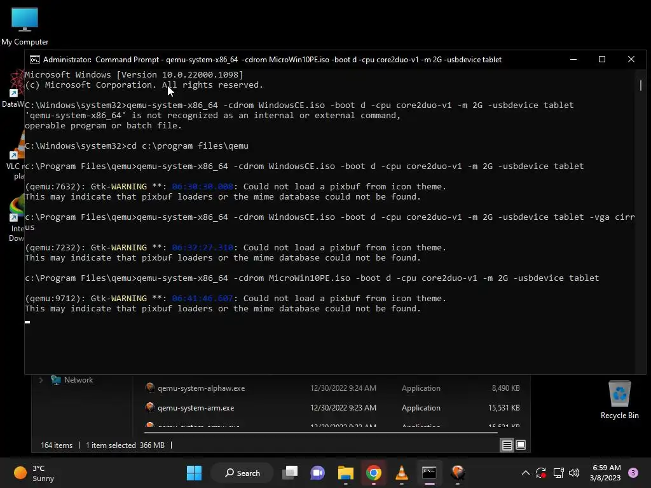Image resolution: width=651 pixels, height=488 pixels.
Task: Switch to QEMU window in the taskbar
Action: (458, 473)
